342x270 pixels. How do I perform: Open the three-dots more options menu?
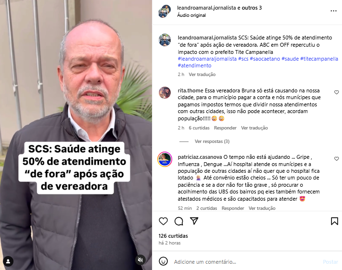pyautogui.click(x=333, y=11)
